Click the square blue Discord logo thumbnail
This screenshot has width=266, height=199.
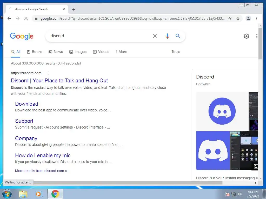pos(213,151)
